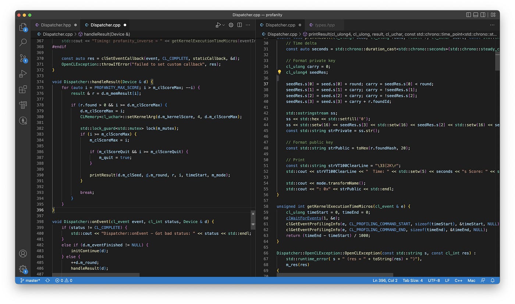Image resolution: width=515 pixels, height=304 pixels.
Task: Open the Manage gear in activity bar
Action: pyautogui.click(x=23, y=269)
